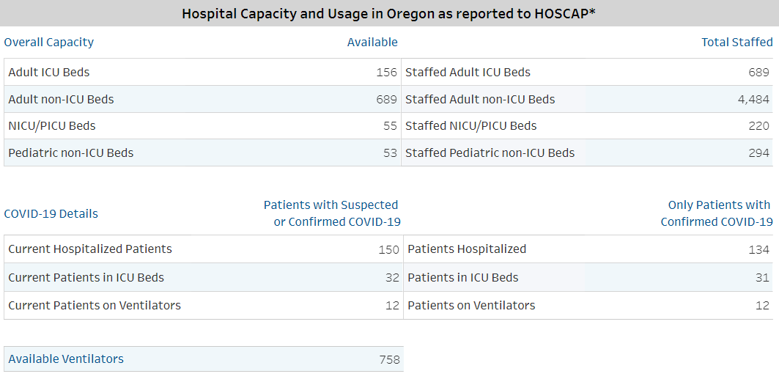The width and height of the screenshot is (779, 382).
Task: Click the Current Hospitalized Patients row label
Action: [x=90, y=249]
